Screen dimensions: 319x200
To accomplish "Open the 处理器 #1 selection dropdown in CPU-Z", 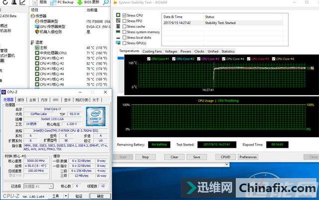I will (x=38, y=186).
